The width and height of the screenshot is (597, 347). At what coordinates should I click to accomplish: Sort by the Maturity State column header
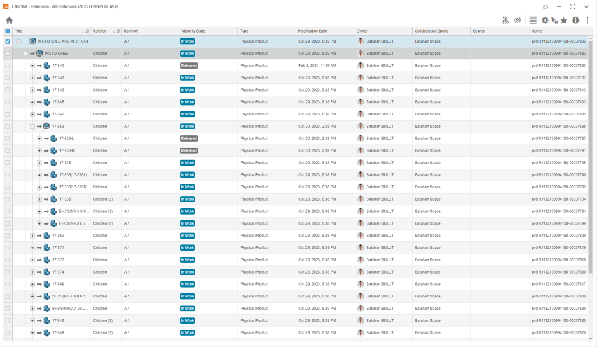pyautogui.click(x=193, y=31)
